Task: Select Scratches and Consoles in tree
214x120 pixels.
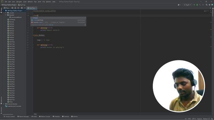Action: [x=13, y=106]
